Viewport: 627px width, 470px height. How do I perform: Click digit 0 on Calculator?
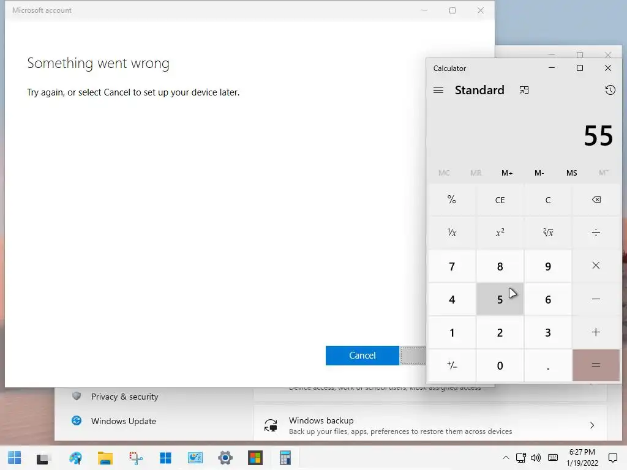pyautogui.click(x=500, y=366)
